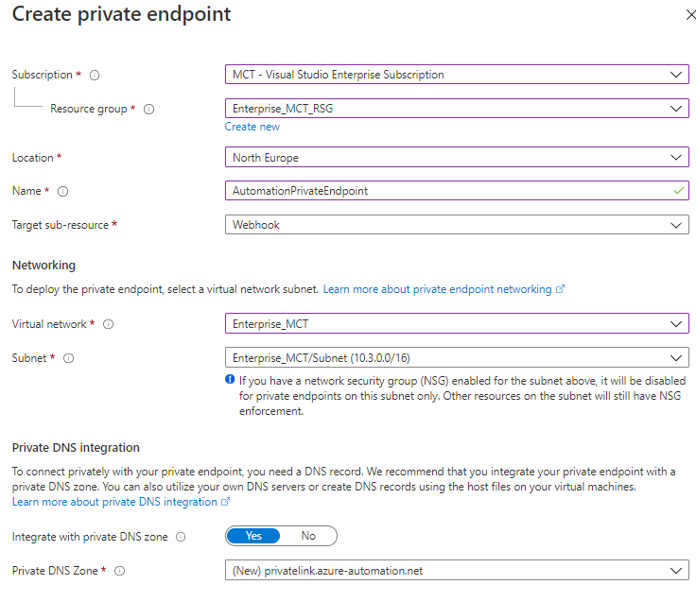Screen dimensions: 696x602
Task: Select Yes for private DNS zone integration
Action: (254, 536)
